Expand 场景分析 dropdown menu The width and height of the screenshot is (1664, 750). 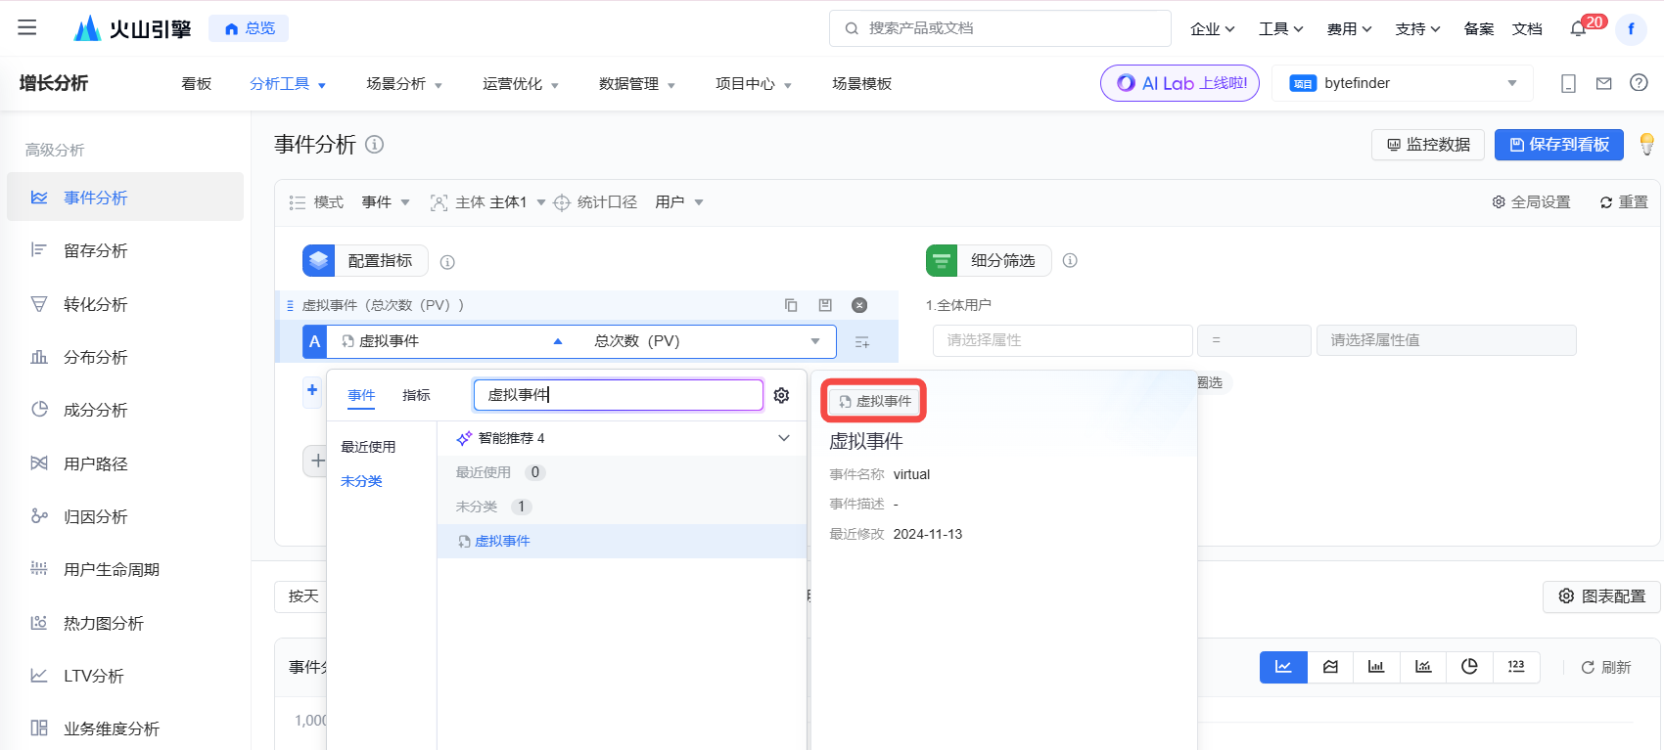(x=404, y=84)
